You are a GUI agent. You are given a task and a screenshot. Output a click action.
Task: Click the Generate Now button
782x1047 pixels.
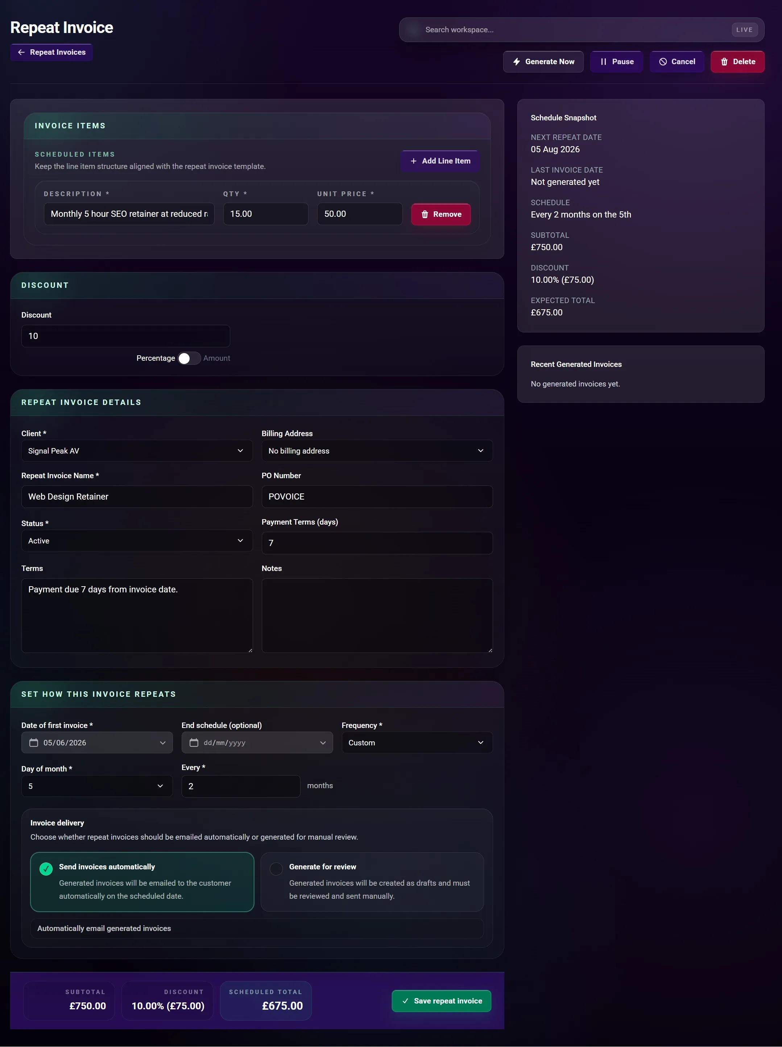[543, 62]
